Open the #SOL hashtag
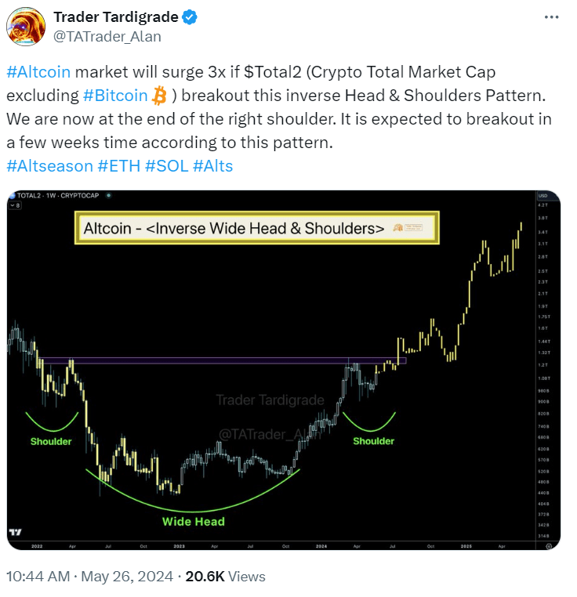The width and height of the screenshot is (577, 597). pos(167,166)
